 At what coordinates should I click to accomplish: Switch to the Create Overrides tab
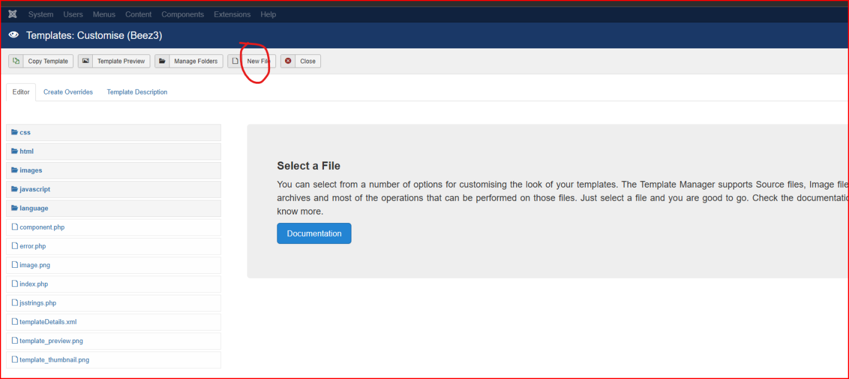point(68,92)
